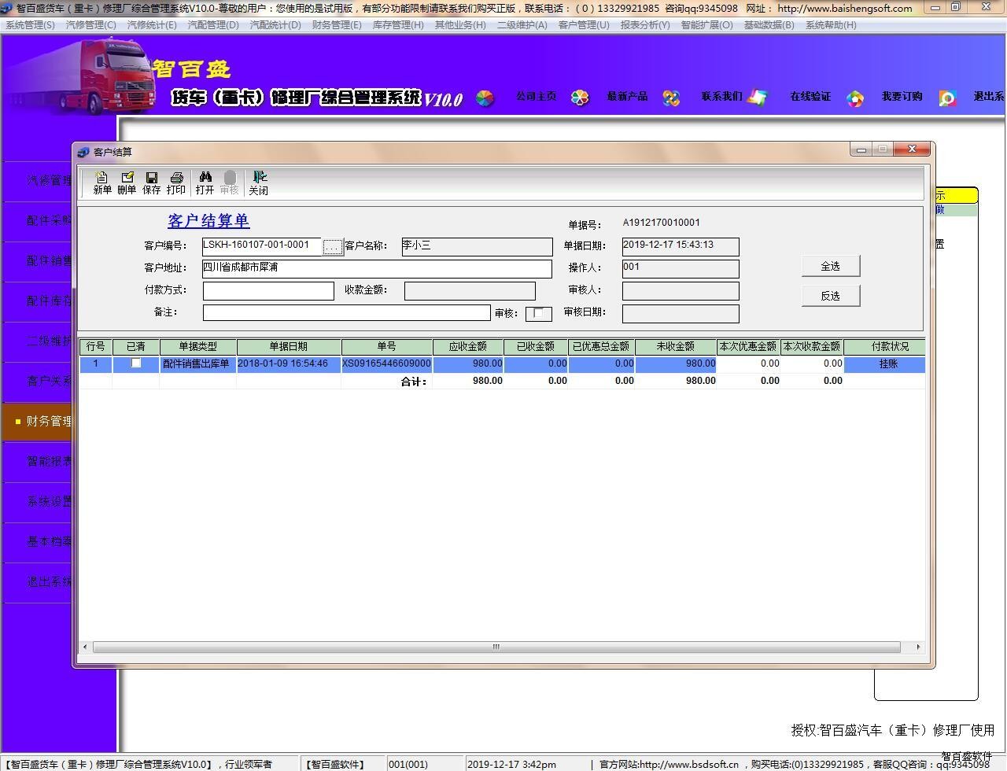Click the 全选 button

point(831,266)
